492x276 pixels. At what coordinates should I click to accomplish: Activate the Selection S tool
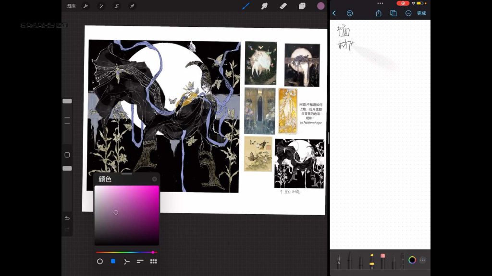tap(116, 6)
